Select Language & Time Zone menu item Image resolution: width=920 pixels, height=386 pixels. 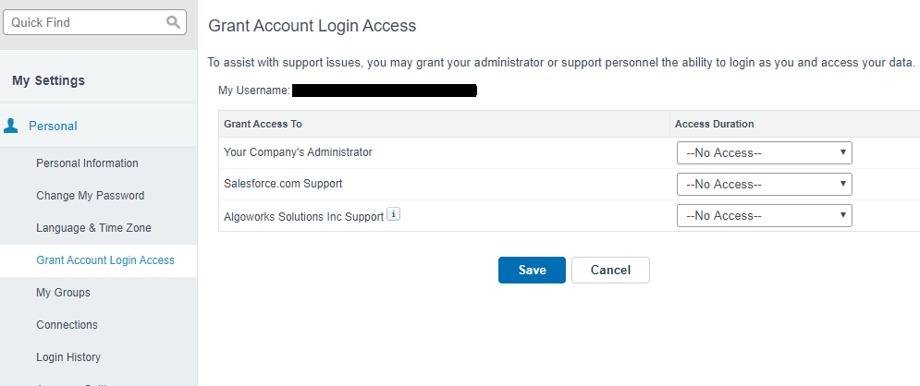click(x=93, y=228)
